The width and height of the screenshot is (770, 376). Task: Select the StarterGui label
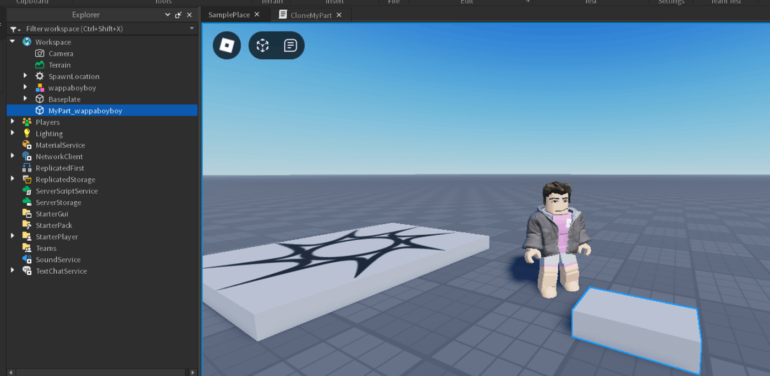coord(52,214)
